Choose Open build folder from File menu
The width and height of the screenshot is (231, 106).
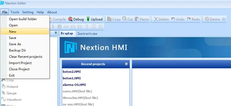(x=25, y=19)
